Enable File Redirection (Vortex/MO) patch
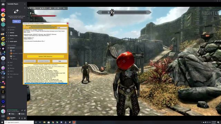 coord(24,72)
